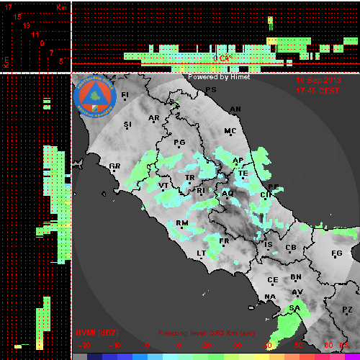Click the Freezing level 3.83 Km label

point(207,333)
